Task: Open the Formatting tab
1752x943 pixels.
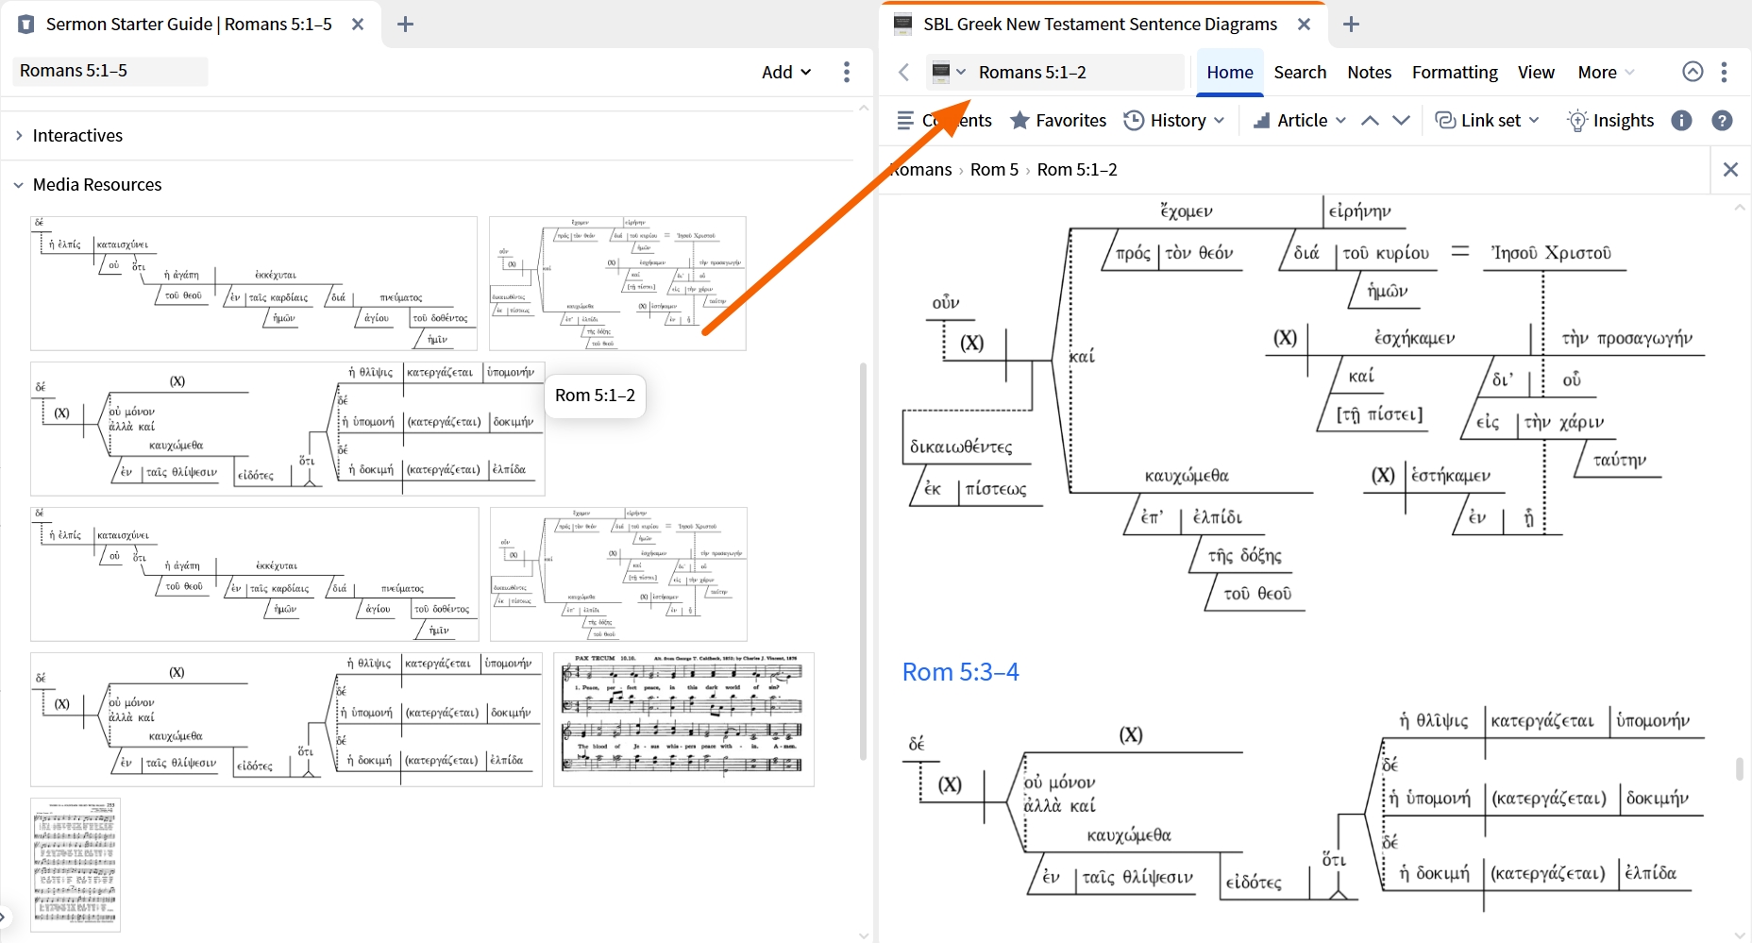Action: tap(1455, 73)
